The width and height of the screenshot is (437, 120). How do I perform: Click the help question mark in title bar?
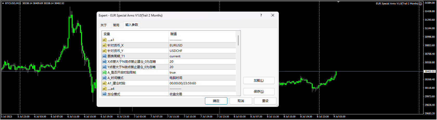[x=261, y=15]
